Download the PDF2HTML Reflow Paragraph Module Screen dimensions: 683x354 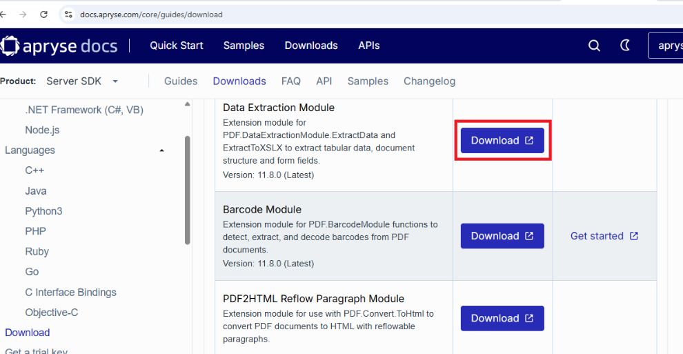[x=502, y=318]
